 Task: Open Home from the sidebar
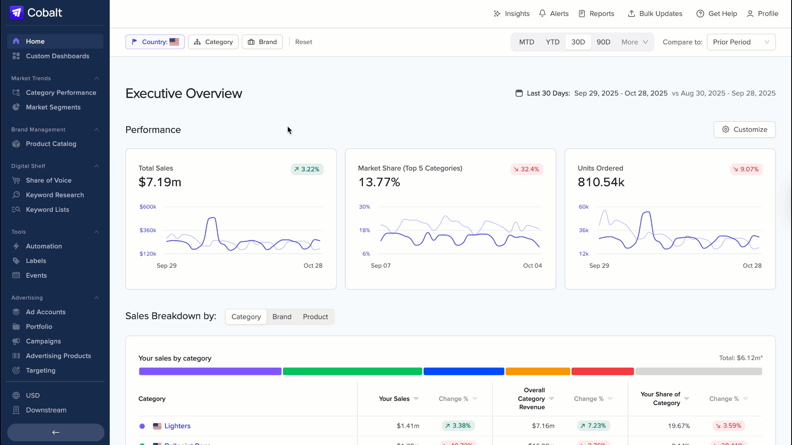[x=55, y=41]
